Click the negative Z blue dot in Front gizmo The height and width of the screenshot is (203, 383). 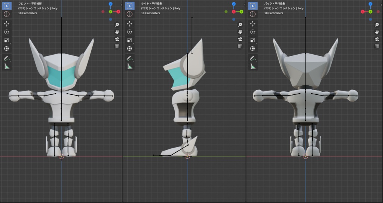[x=111, y=19]
